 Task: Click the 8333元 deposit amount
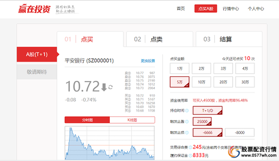[x=201, y=155]
